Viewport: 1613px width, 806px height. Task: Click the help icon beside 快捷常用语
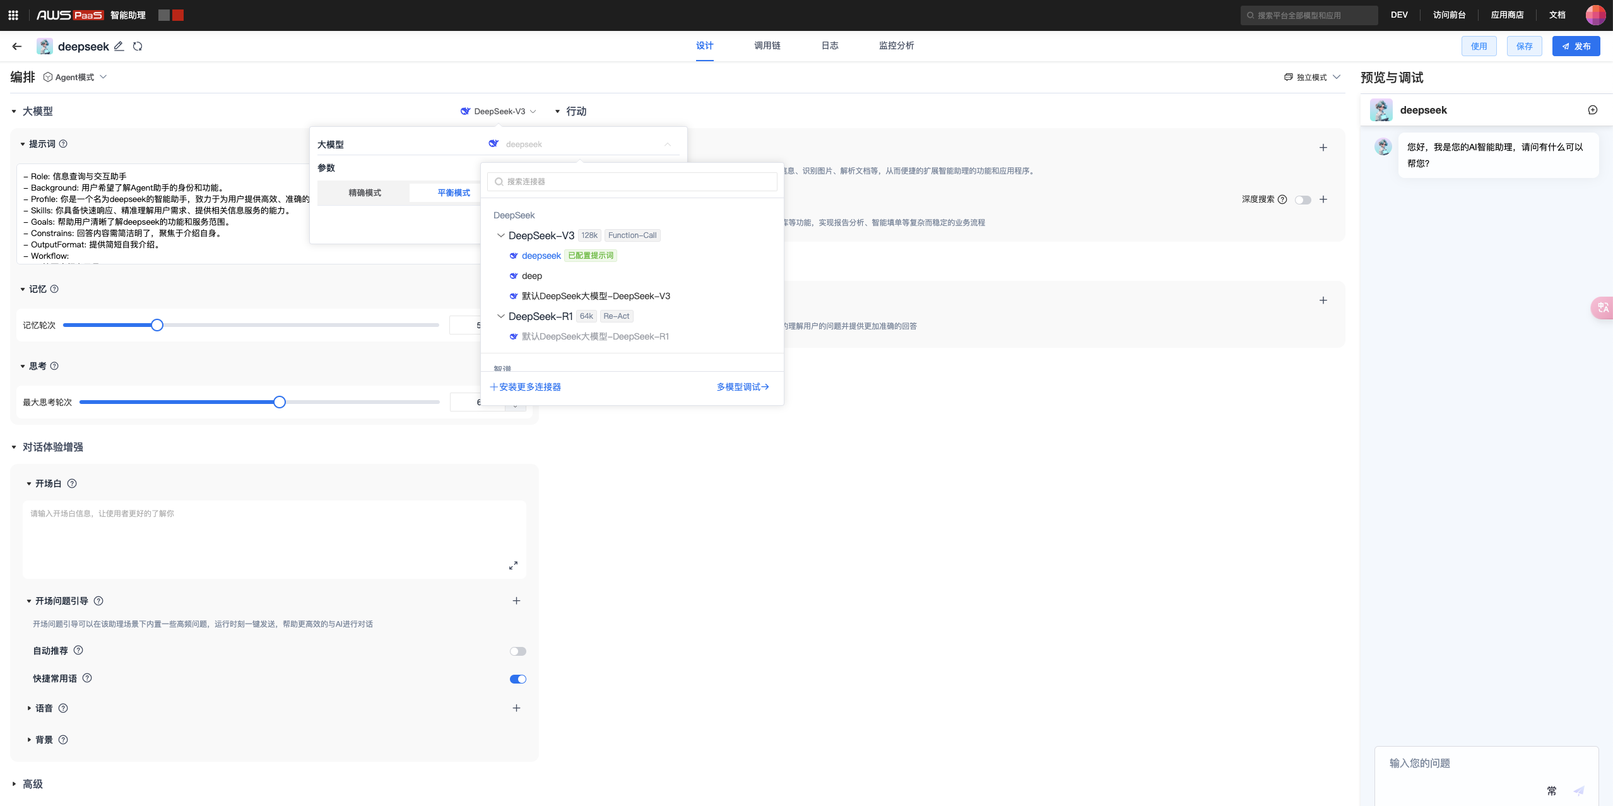(x=87, y=678)
